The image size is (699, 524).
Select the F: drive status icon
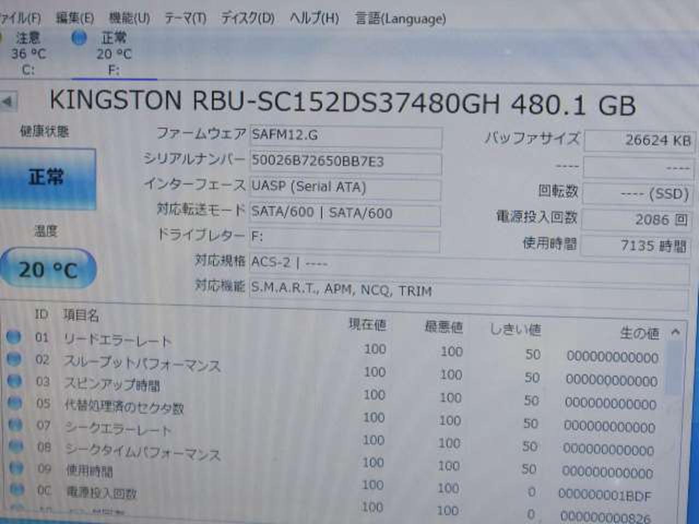tap(79, 38)
